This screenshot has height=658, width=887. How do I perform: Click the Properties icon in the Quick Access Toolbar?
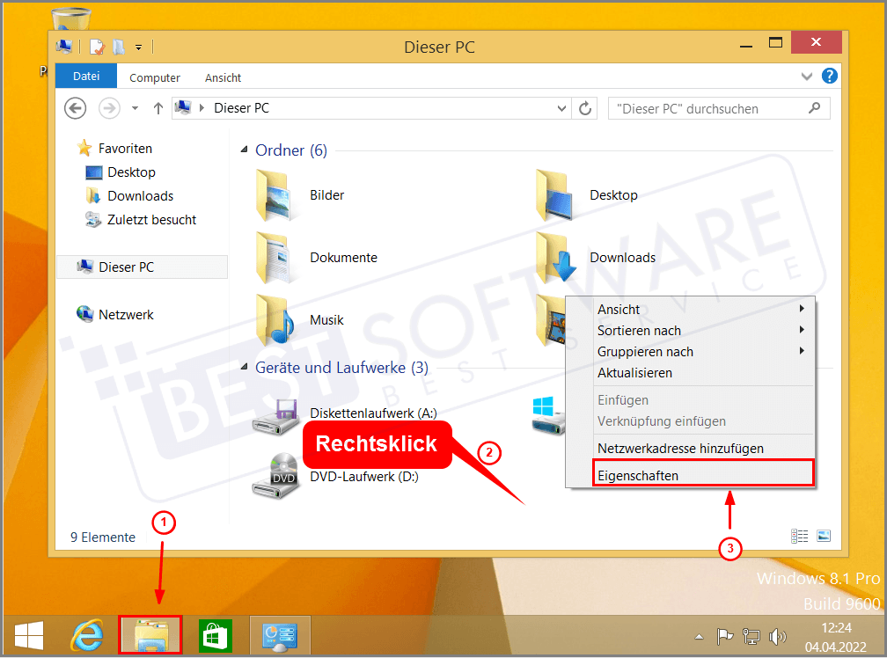(x=96, y=47)
